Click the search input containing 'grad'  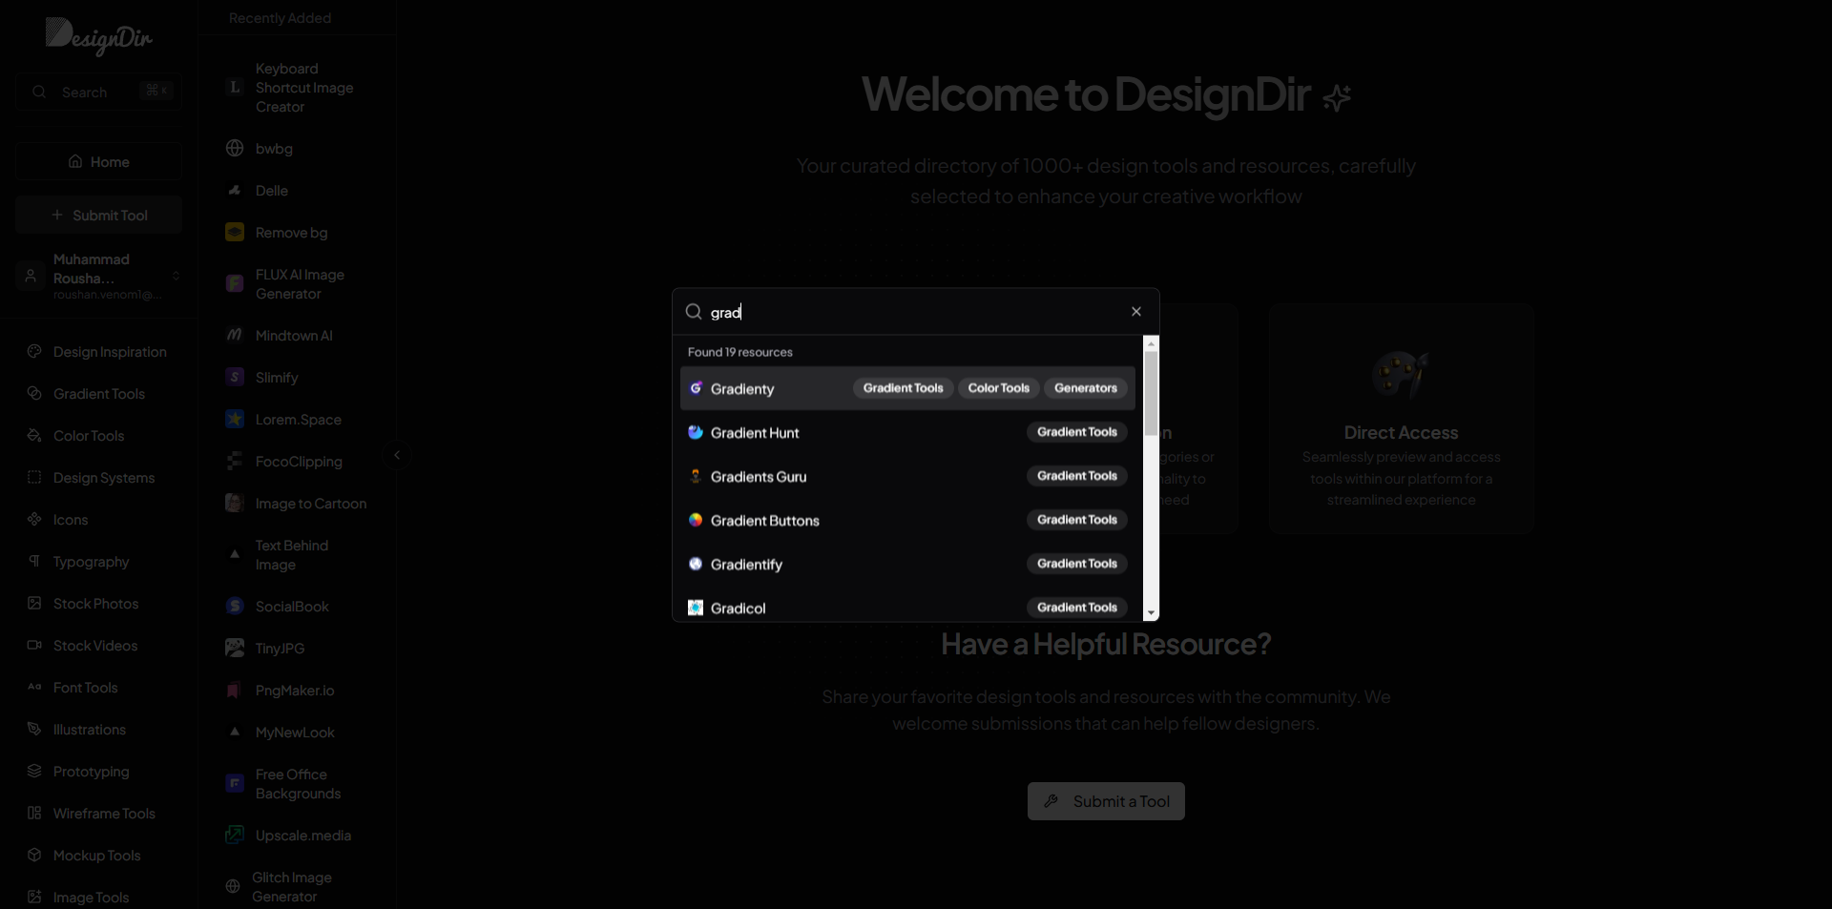click(914, 312)
